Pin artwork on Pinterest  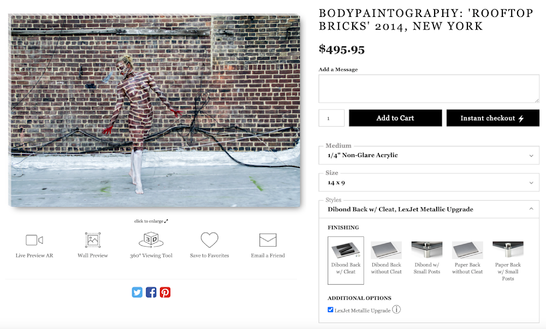point(165,292)
